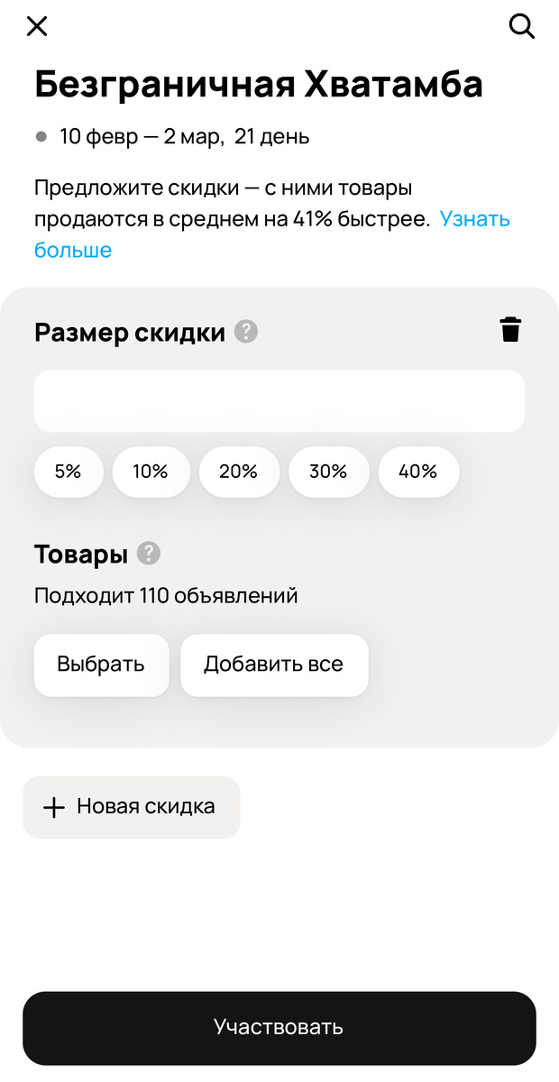
Task: Choose the 30% discount option
Action: (328, 472)
